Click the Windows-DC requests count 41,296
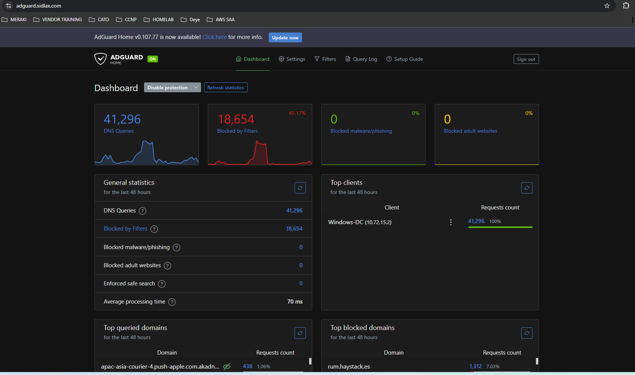Screen dimensions: 635x375 [476, 221]
